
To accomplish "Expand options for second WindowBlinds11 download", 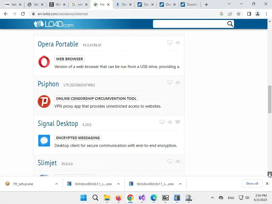I will click(180, 184).
